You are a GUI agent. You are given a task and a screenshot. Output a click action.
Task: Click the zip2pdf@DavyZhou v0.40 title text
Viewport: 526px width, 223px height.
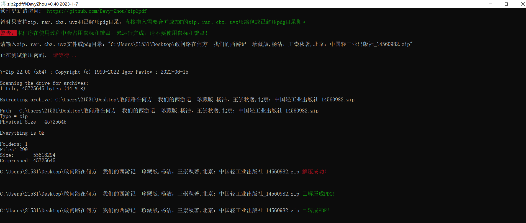tap(43, 4)
